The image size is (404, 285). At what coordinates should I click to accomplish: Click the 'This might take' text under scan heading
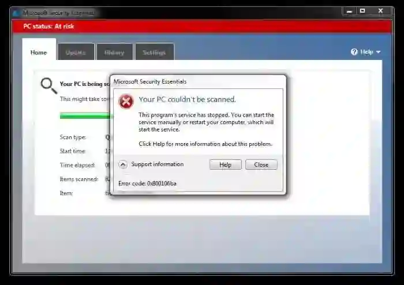[85, 99]
